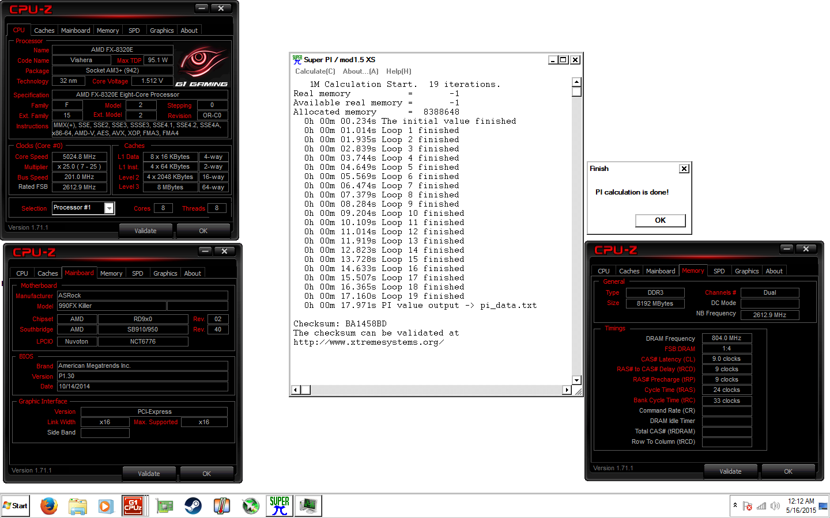The height and width of the screenshot is (518, 830).
Task: Open the Processor selection dropdown
Action: pos(109,208)
